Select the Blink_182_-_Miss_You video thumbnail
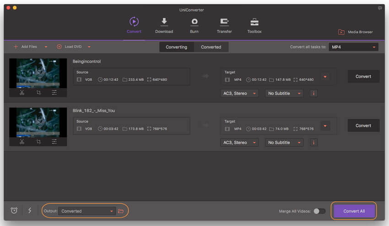 [38, 122]
